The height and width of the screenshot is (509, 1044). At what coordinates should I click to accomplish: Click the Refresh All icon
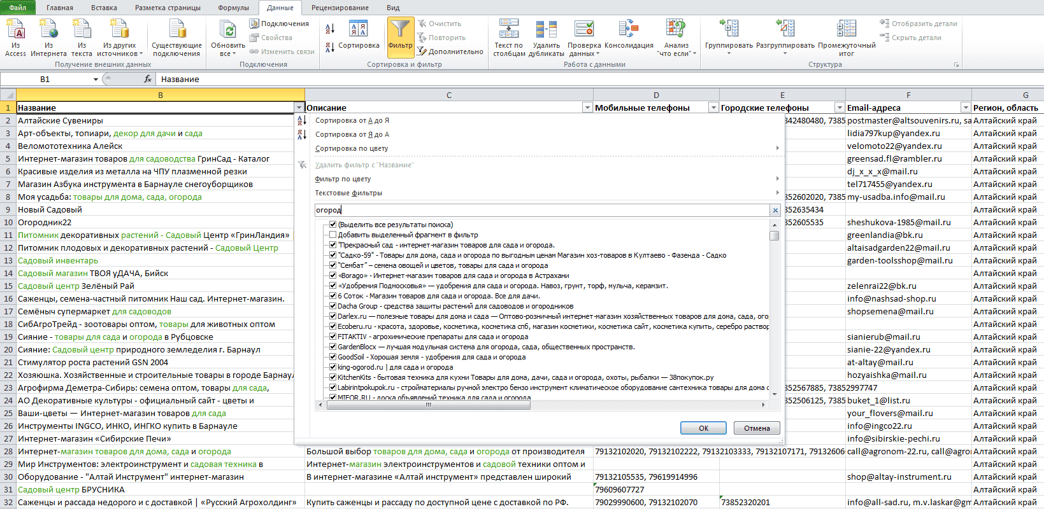click(227, 29)
